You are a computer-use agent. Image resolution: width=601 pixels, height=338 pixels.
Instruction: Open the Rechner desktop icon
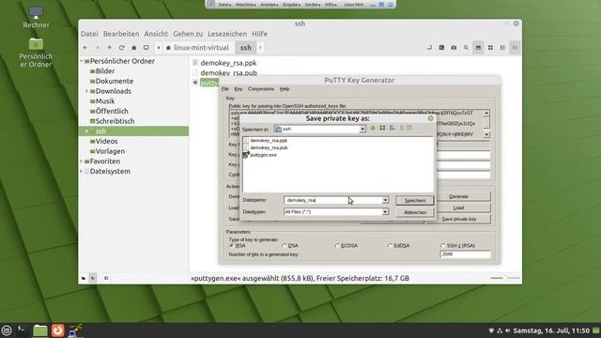click(x=36, y=17)
